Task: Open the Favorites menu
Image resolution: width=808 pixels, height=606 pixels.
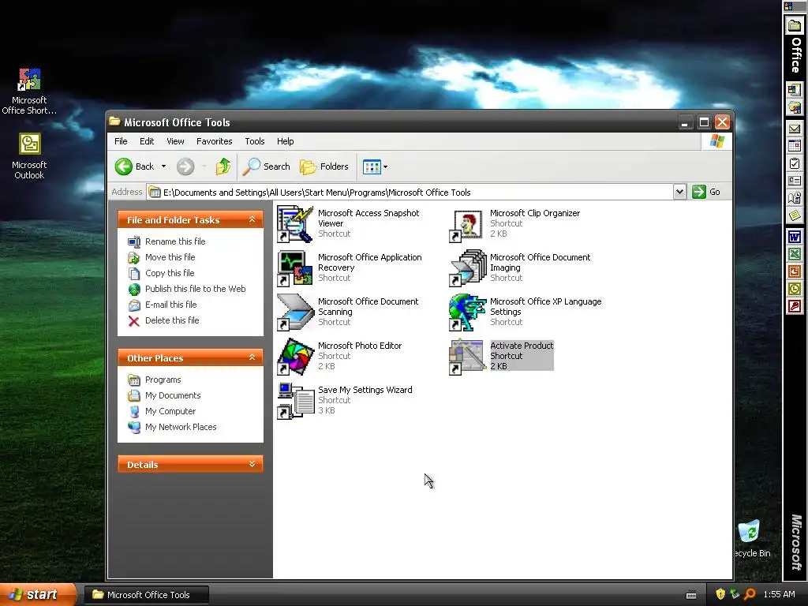Action: (215, 141)
